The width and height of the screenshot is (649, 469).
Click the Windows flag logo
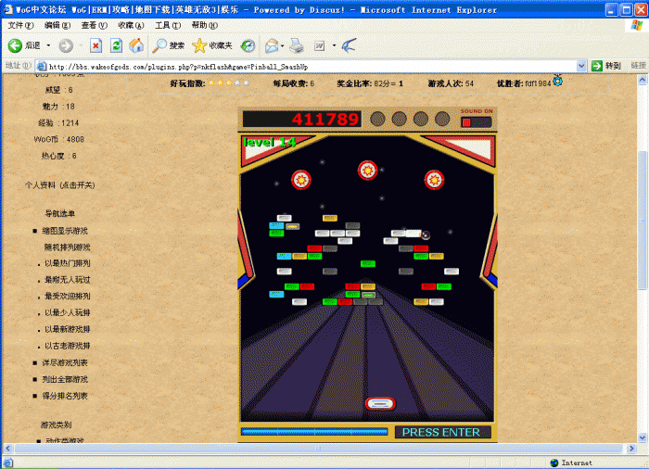636,25
